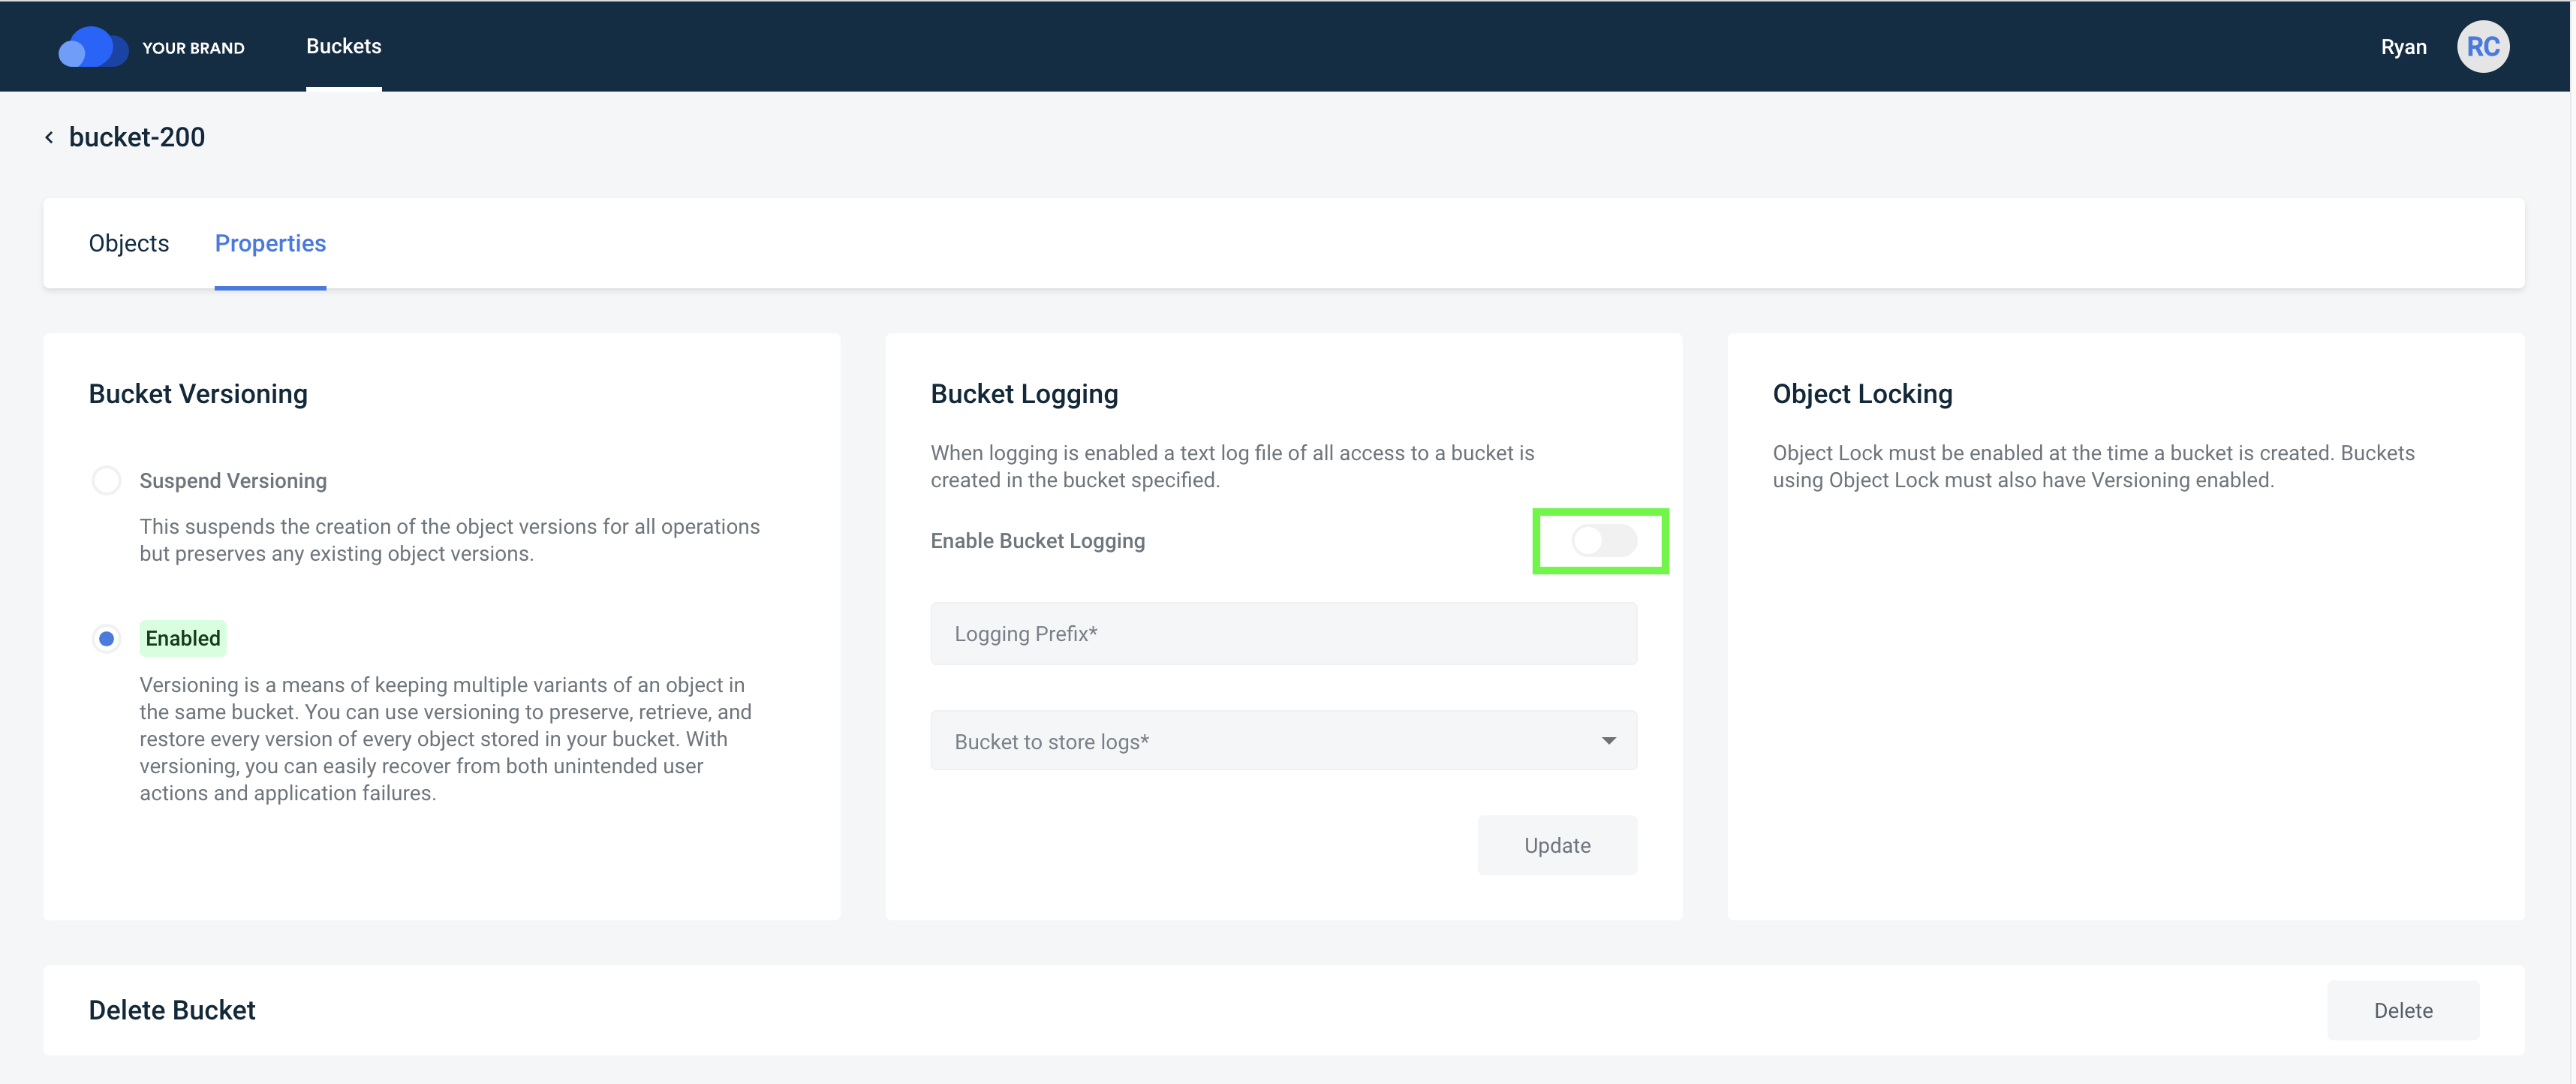Click the Update button
The image size is (2576, 1084).
coord(1557,845)
